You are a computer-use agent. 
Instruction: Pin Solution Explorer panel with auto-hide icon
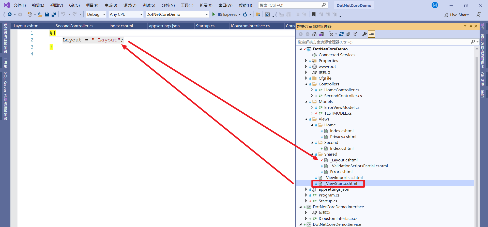tap(470, 26)
